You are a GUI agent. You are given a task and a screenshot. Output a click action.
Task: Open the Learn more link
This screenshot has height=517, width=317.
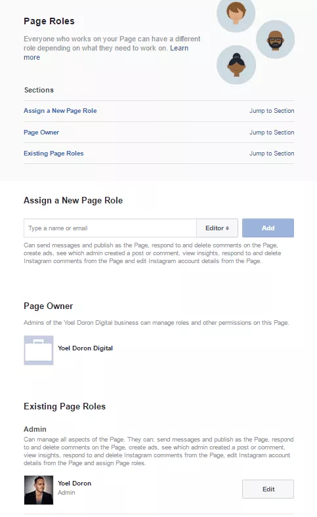106,52
